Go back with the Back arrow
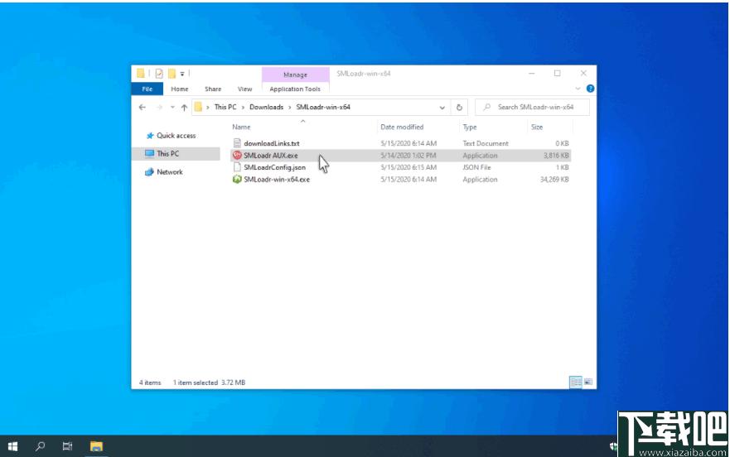 (143, 107)
